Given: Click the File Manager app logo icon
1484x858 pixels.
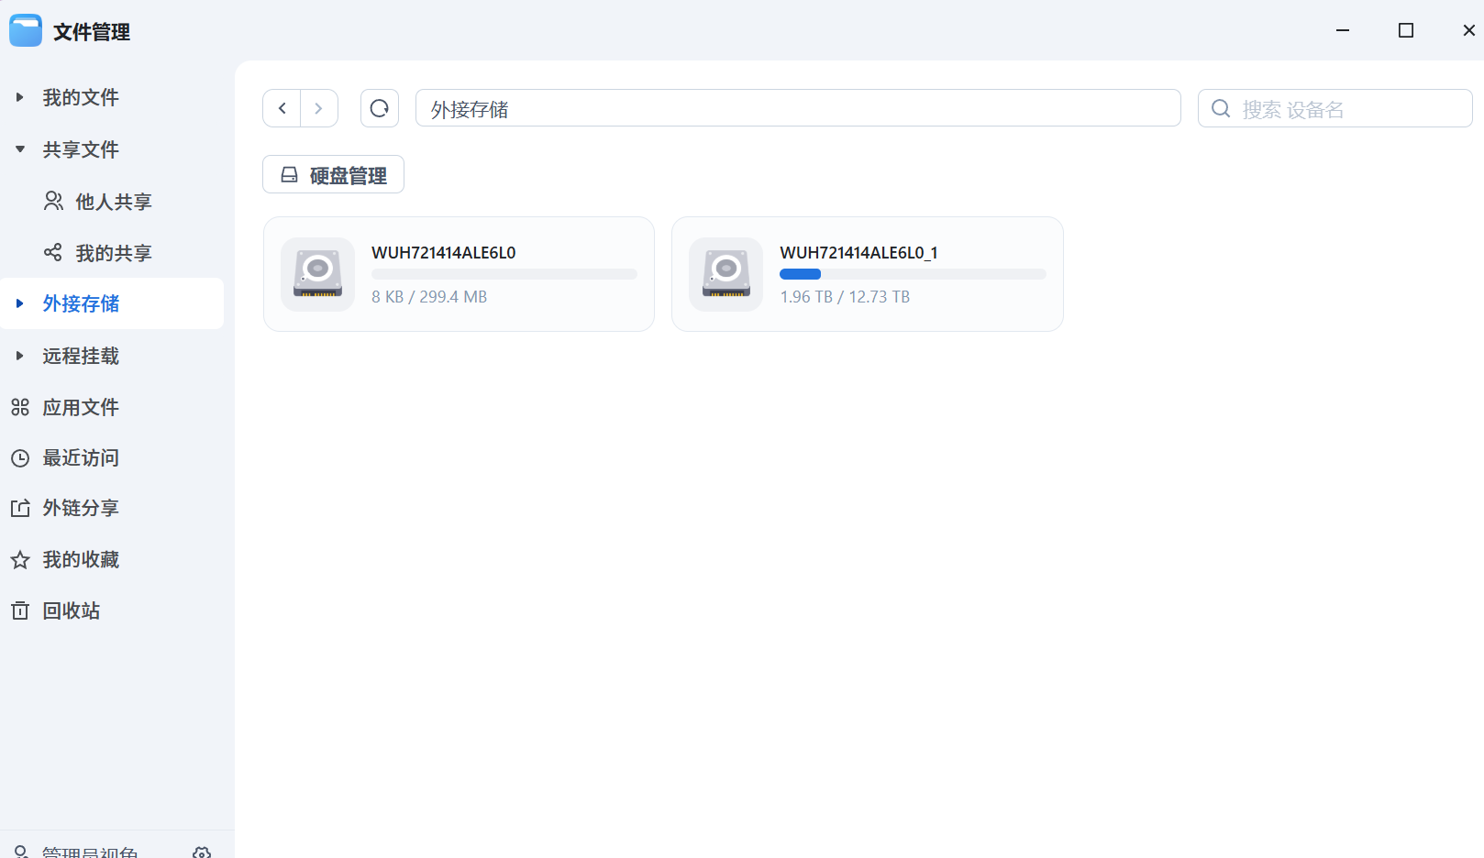Looking at the screenshot, I should pos(26,30).
